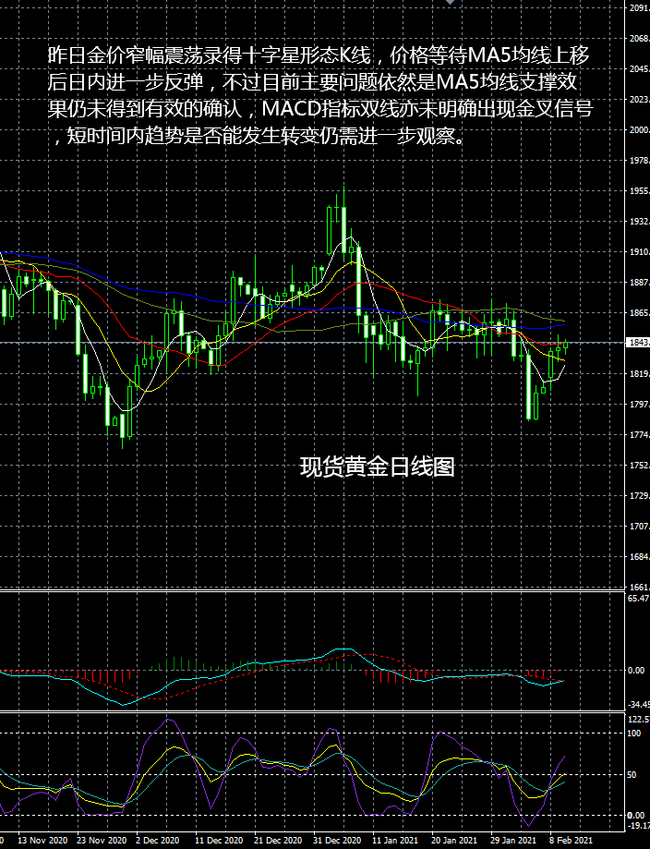
Task: Select the 2 Dec 2020 date label
Action: [x=158, y=841]
